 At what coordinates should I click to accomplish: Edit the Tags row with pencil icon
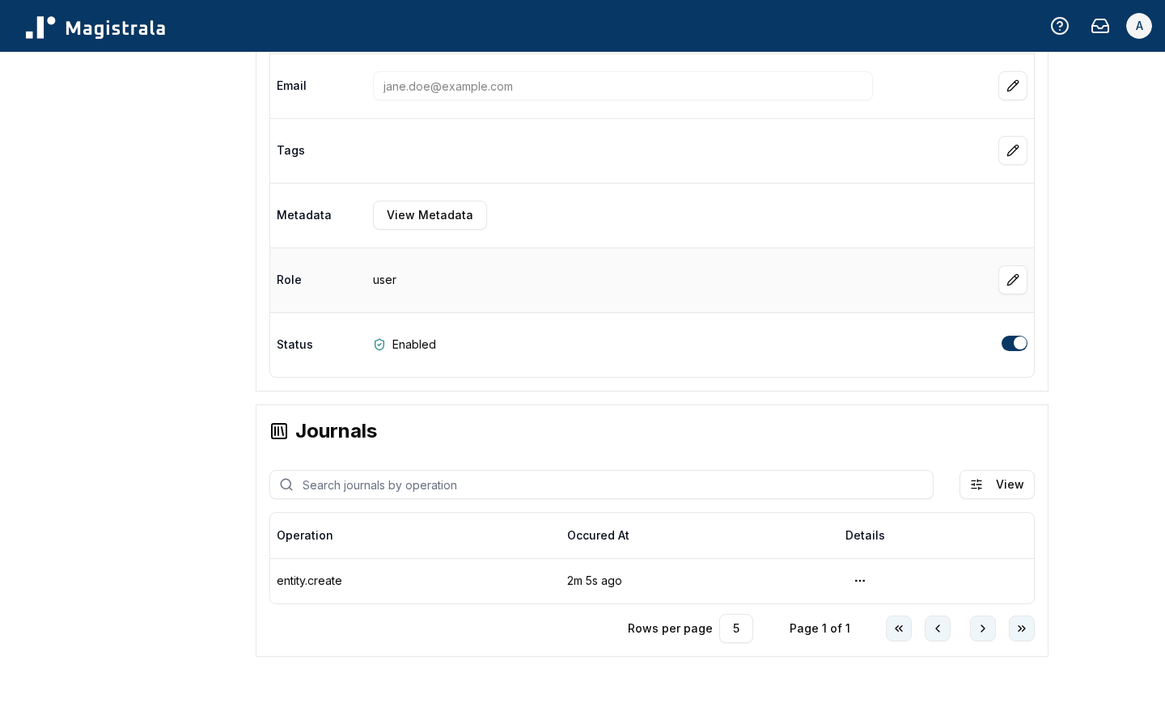(x=1013, y=150)
